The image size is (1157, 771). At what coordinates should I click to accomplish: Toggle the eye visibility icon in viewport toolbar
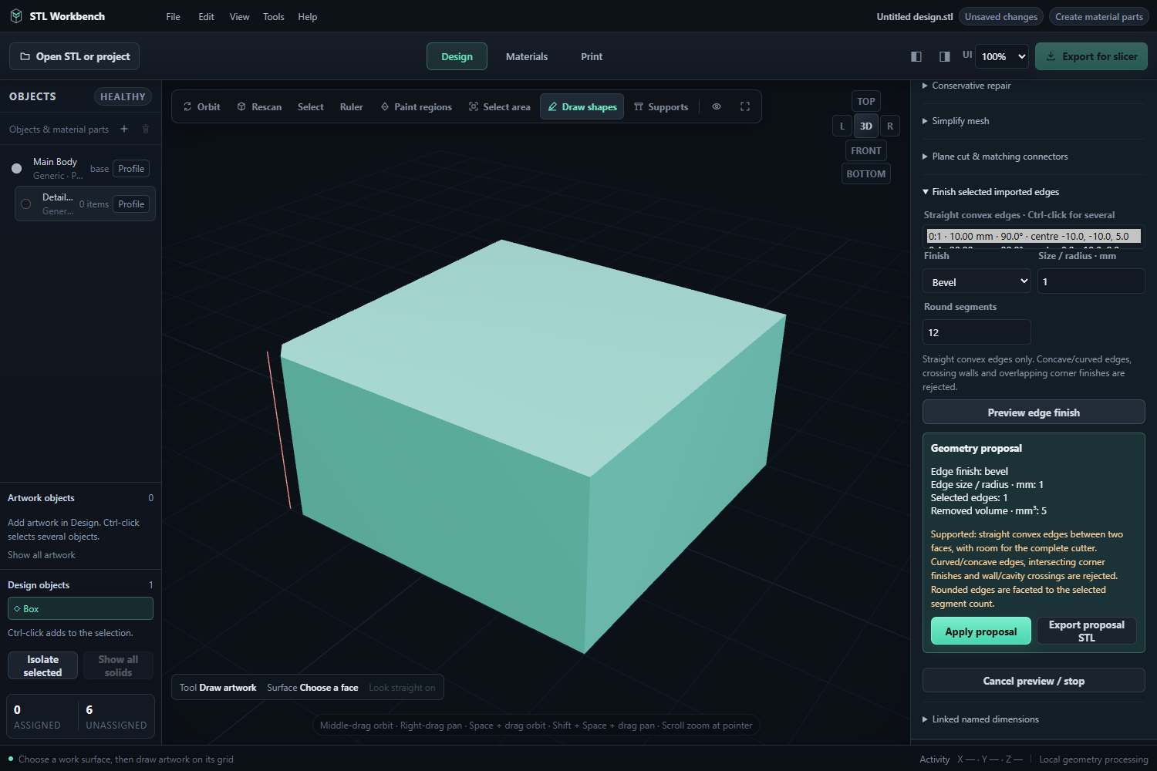[x=717, y=106]
